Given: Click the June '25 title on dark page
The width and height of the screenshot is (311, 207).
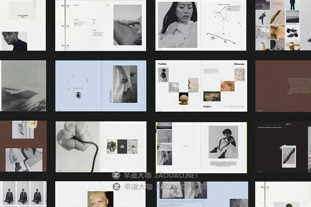Looking at the screenshot, I should [288, 124].
